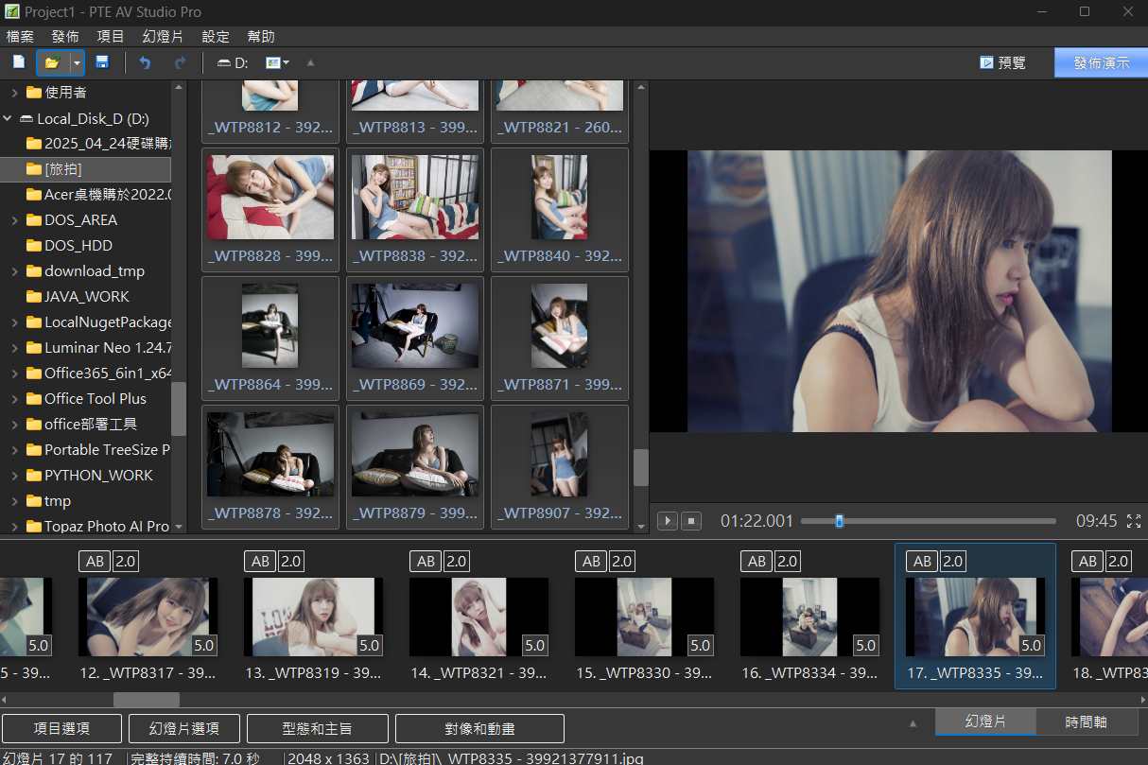Toggle fullscreen preview icon
This screenshot has width=1148, height=765.
point(1134,521)
